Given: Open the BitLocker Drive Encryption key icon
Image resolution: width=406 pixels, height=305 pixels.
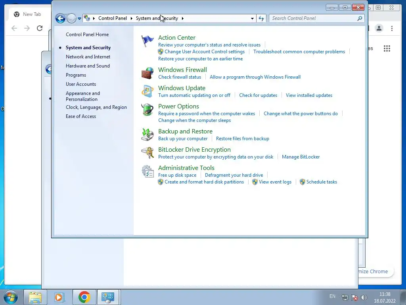Looking at the screenshot, I should 147,153.
